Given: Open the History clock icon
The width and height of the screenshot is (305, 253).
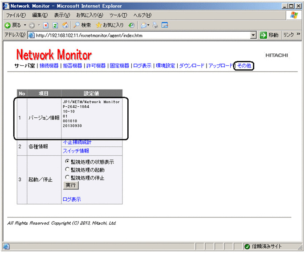Looking at the screenshot, I should point(132,25).
